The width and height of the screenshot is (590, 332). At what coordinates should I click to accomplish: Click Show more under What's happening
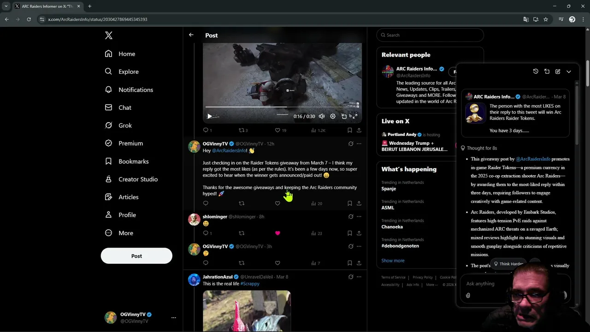[393, 261]
